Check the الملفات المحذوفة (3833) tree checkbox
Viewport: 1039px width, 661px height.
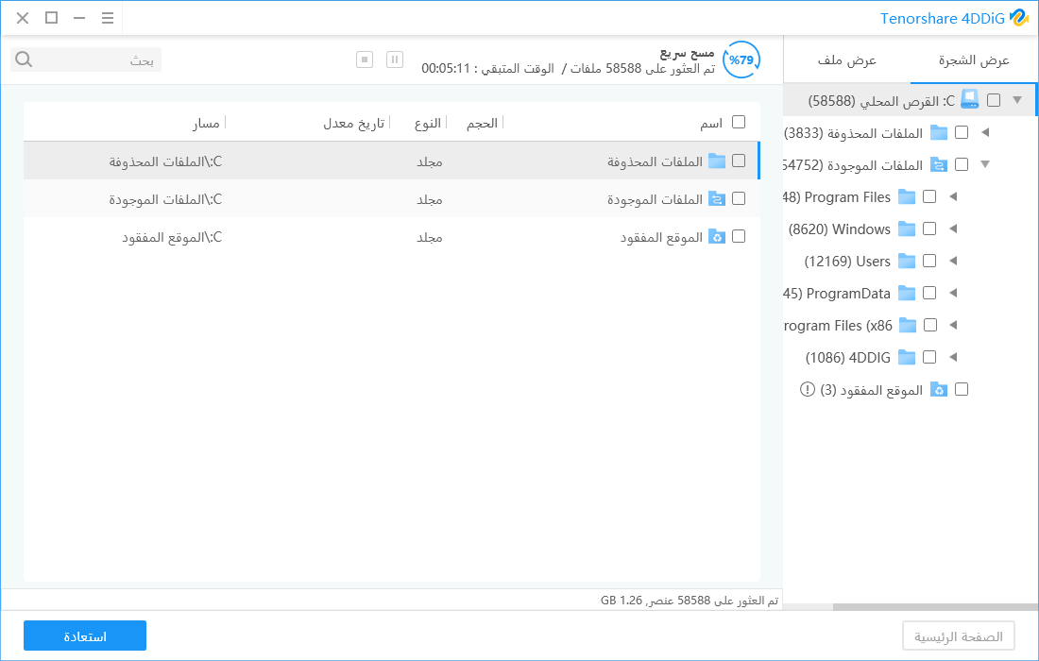tap(962, 132)
